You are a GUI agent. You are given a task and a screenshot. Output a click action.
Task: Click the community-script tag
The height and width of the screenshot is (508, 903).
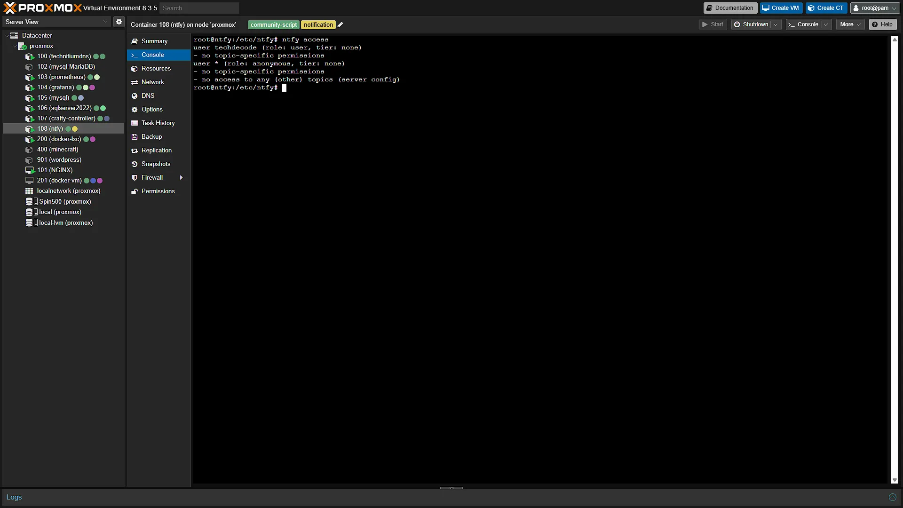[x=274, y=25]
